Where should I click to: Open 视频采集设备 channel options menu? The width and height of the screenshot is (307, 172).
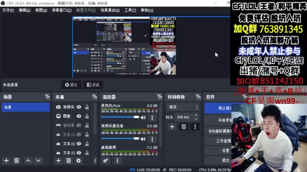click(152, 139)
